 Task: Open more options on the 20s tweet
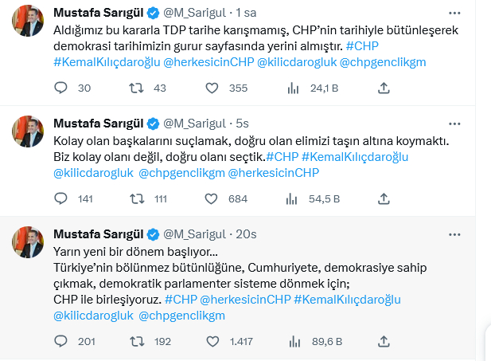click(x=454, y=233)
